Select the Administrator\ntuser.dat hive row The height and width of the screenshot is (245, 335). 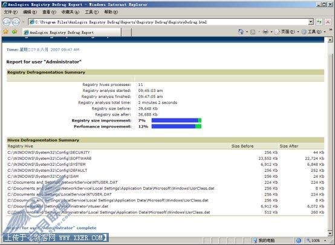click(x=166, y=206)
